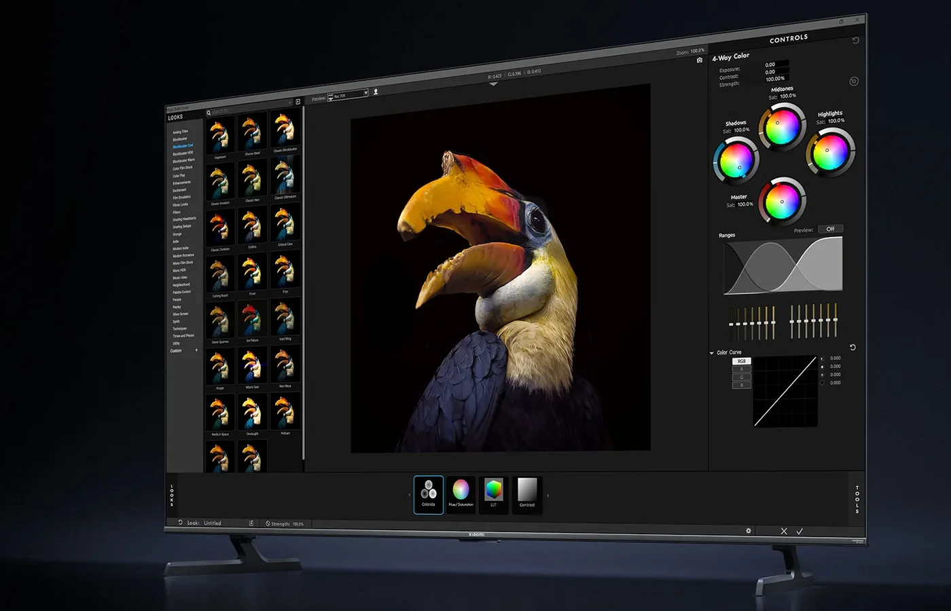Viewport: 951px width, 611px height.
Task: Click the Hue/Saturation tool icon
Action: point(461,494)
